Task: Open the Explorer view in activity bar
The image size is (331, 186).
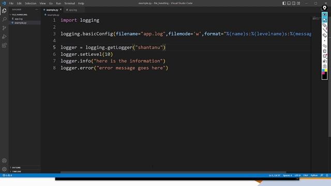Action: (4, 11)
